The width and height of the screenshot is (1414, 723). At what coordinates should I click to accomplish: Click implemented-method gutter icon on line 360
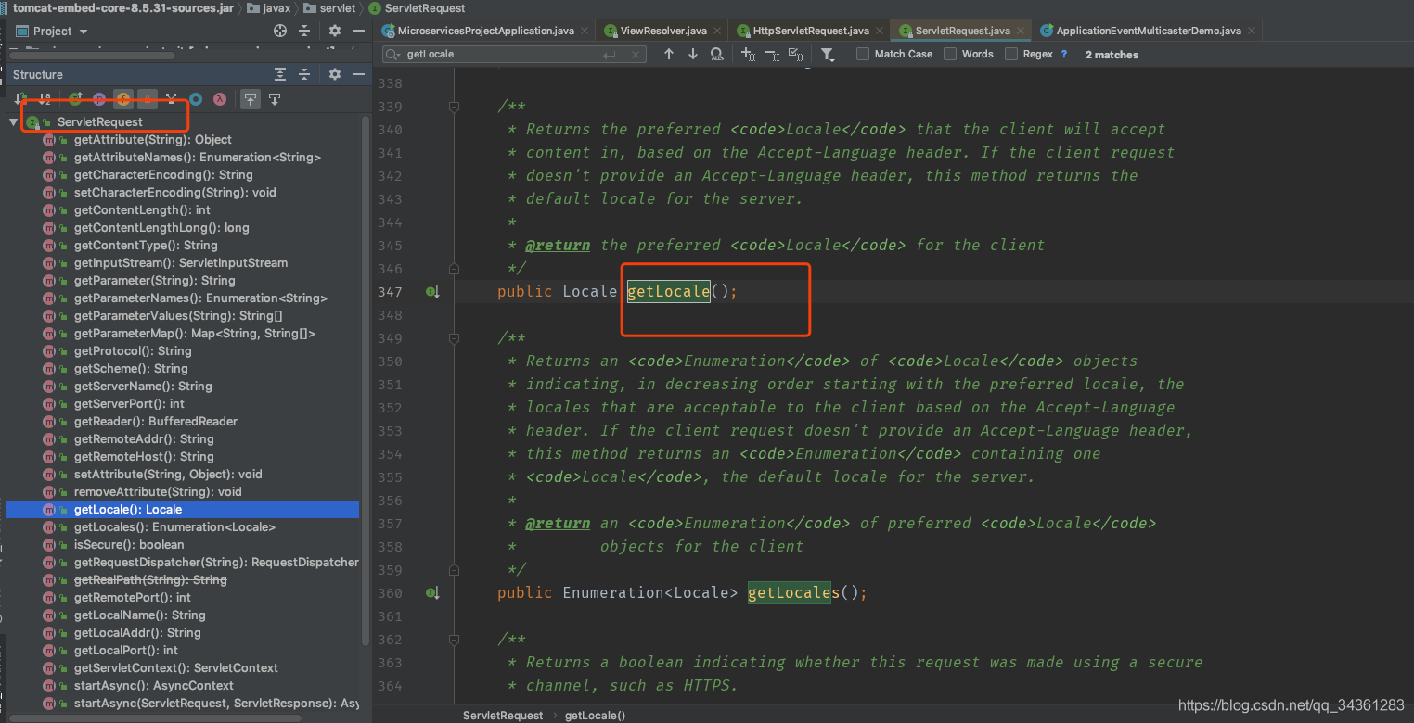coord(432,593)
